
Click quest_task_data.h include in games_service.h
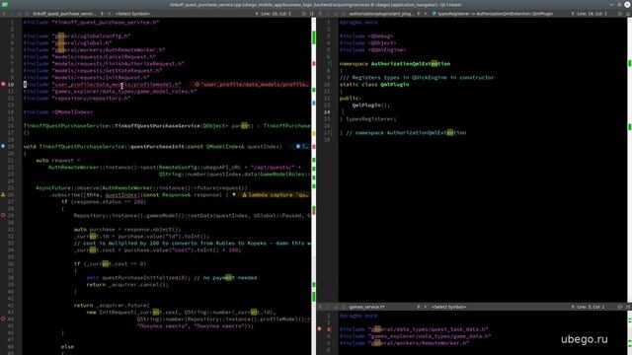tap(414, 329)
